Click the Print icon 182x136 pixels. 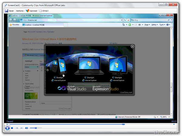pyautogui.click(x=140, y=25)
